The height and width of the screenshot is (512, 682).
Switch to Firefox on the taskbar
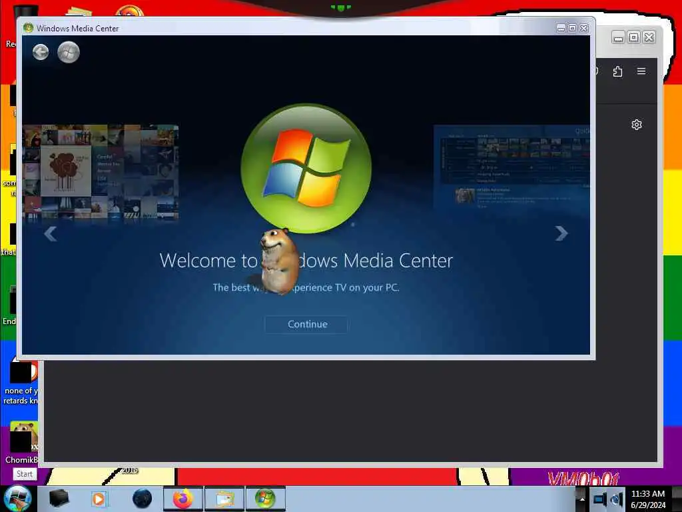point(183,499)
